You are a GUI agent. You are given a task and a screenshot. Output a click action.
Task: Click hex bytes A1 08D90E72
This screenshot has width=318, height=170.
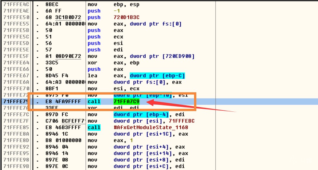[x=63, y=56]
